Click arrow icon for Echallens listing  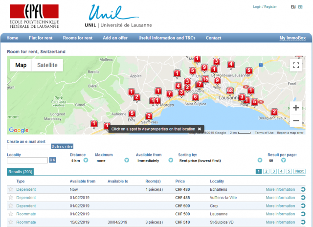[303, 190]
